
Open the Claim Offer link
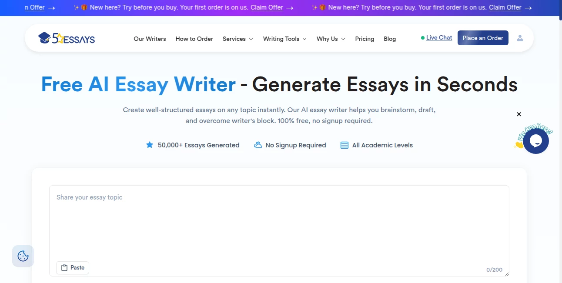click(x=267, y=7)
